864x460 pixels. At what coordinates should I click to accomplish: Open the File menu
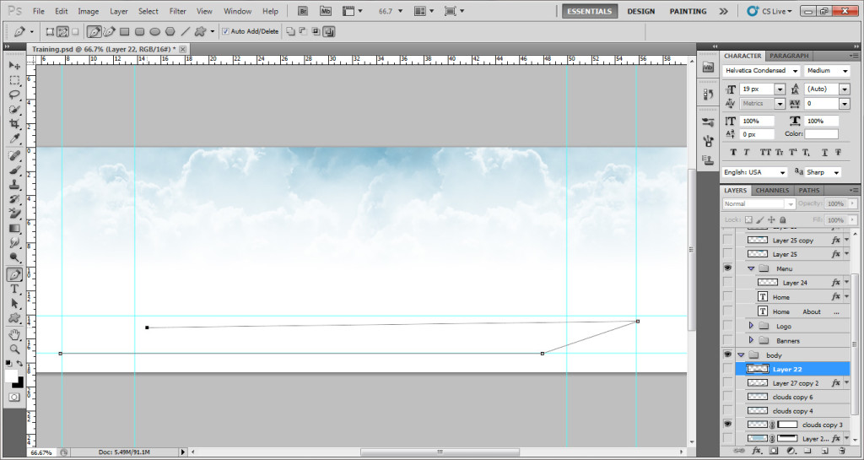(39, 11)
